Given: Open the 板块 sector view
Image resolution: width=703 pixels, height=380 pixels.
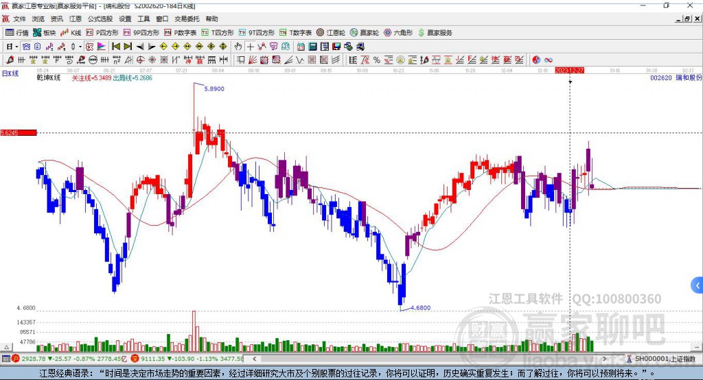Looking at the screenshot, I should click(x=45, y=33).
